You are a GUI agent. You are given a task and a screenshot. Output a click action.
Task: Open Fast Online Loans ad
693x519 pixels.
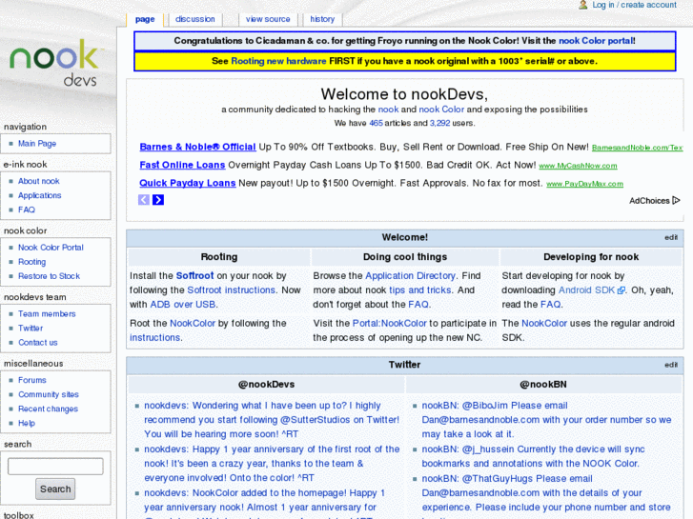pyautogui.click(x=182, y=165)
